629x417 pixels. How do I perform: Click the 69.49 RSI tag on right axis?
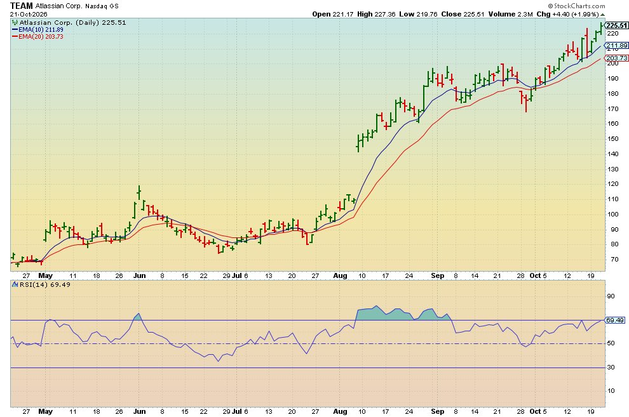(x=614, y=320)
